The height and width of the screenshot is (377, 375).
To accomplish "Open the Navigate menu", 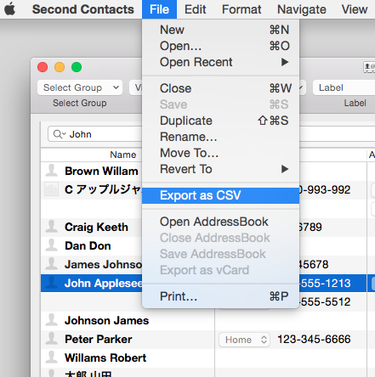I will (302, 9).
